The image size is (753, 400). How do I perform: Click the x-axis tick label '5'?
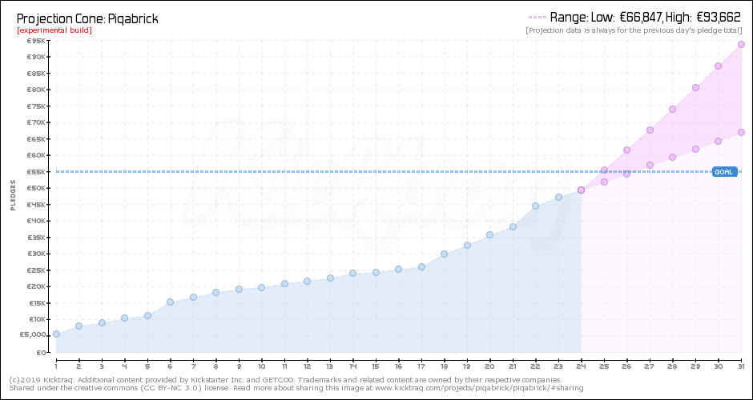147,366
